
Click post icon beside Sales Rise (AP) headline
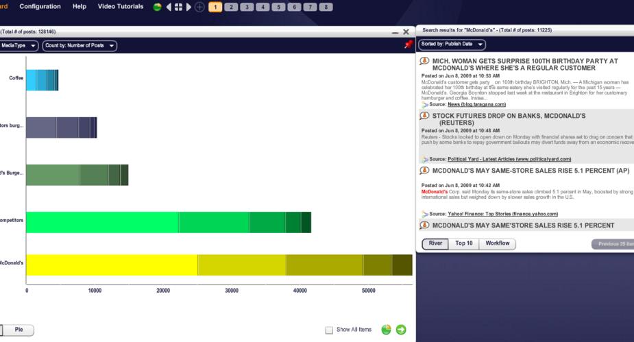pyautogui.click(x=424, y=171)
